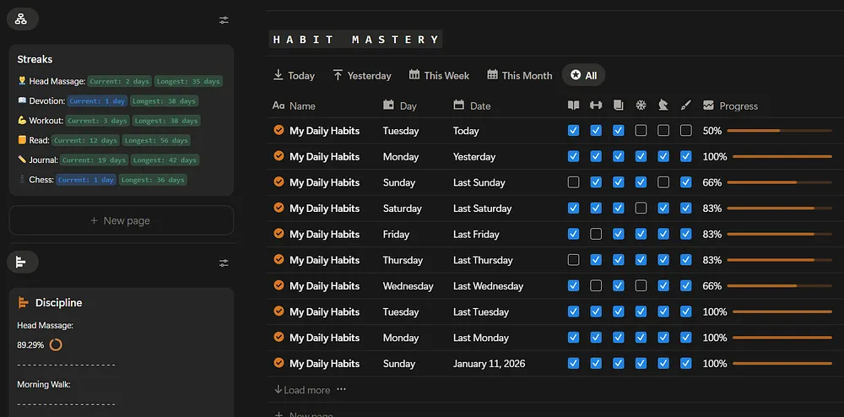The height and width of the screenshot is (417, 844).
Task: Click the 50% progress bar in Today row
Action: coord(779,131)
